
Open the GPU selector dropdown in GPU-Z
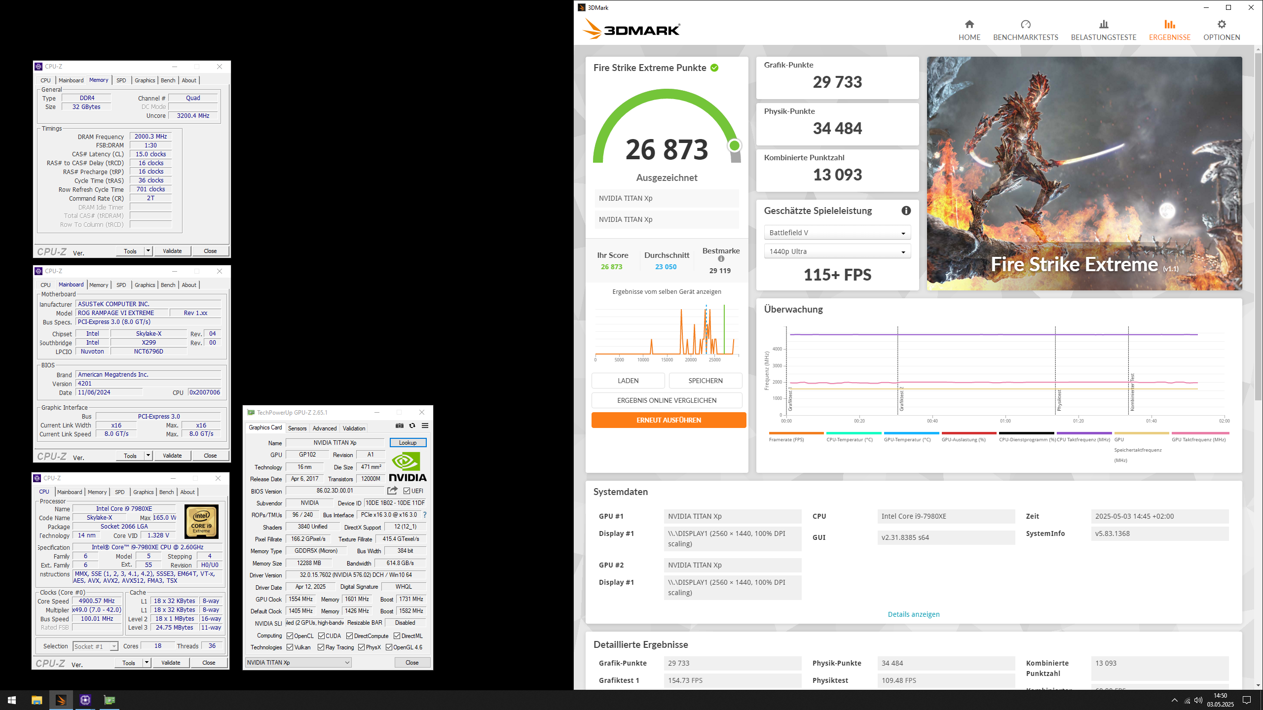click(298, 663)
